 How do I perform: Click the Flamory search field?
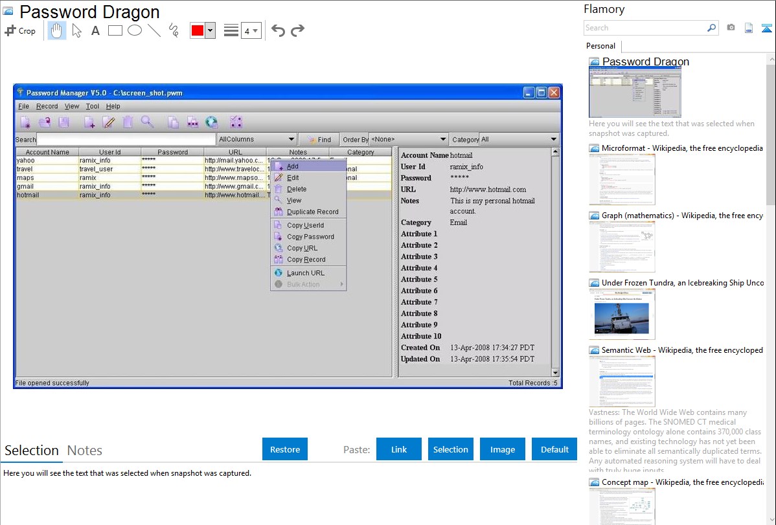(645, 28)
